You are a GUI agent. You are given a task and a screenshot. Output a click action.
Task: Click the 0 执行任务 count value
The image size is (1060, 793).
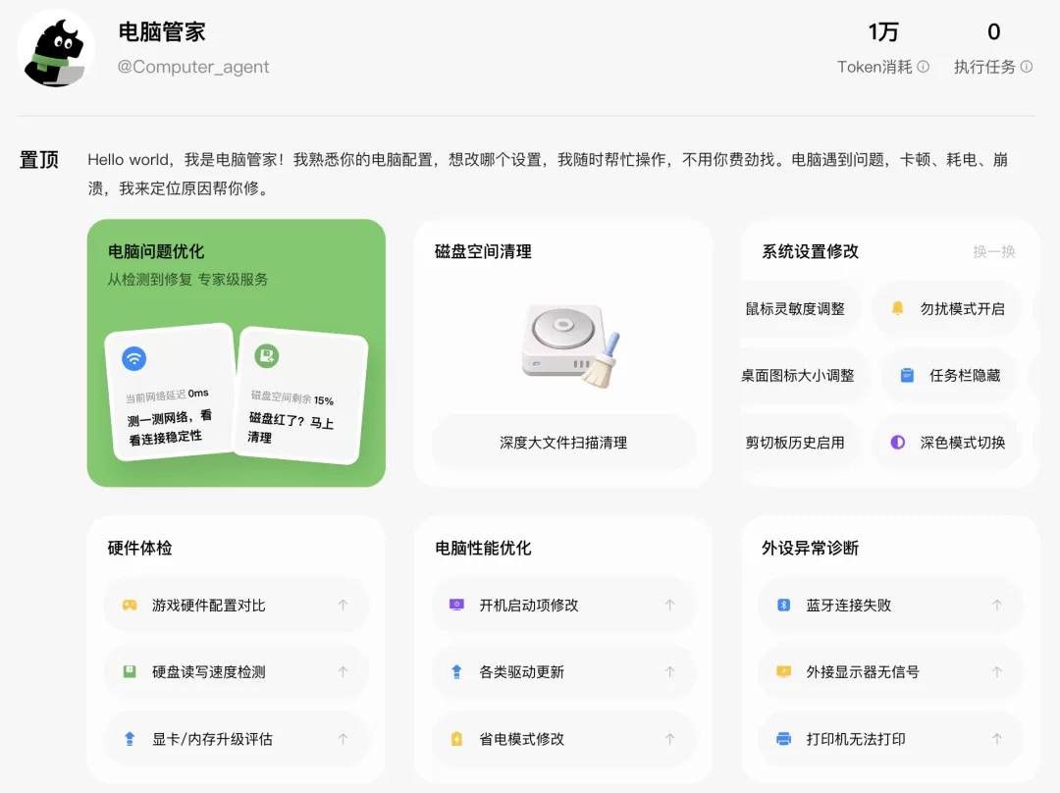[x=993, y=31]
